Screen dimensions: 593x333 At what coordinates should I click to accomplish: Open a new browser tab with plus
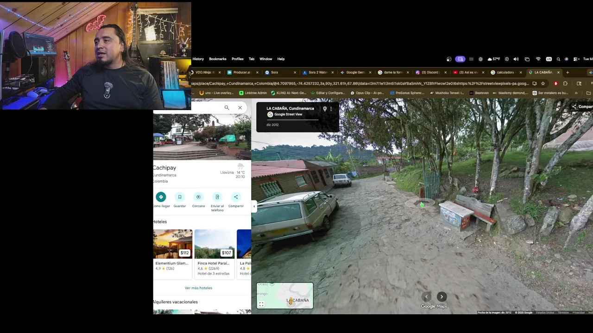[568, 73]
